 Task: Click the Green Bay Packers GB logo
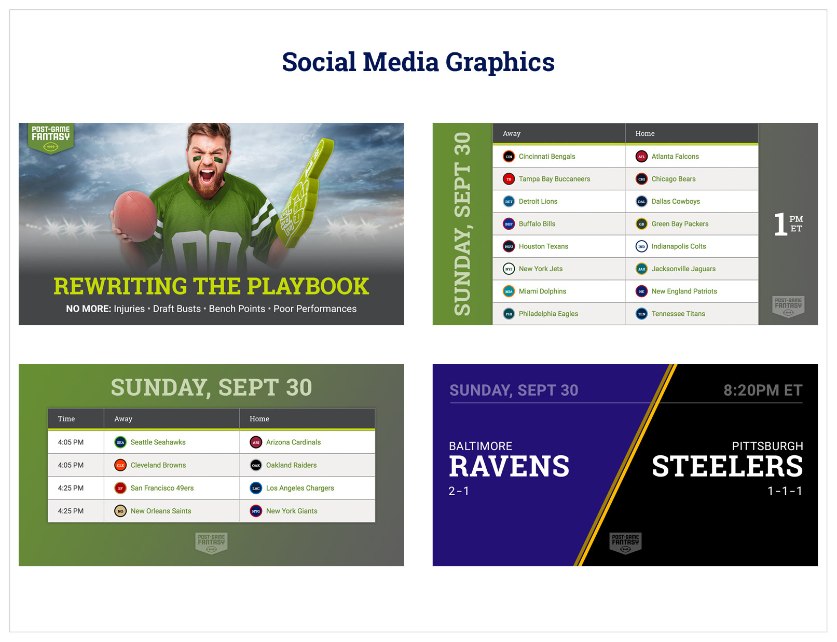641,224
